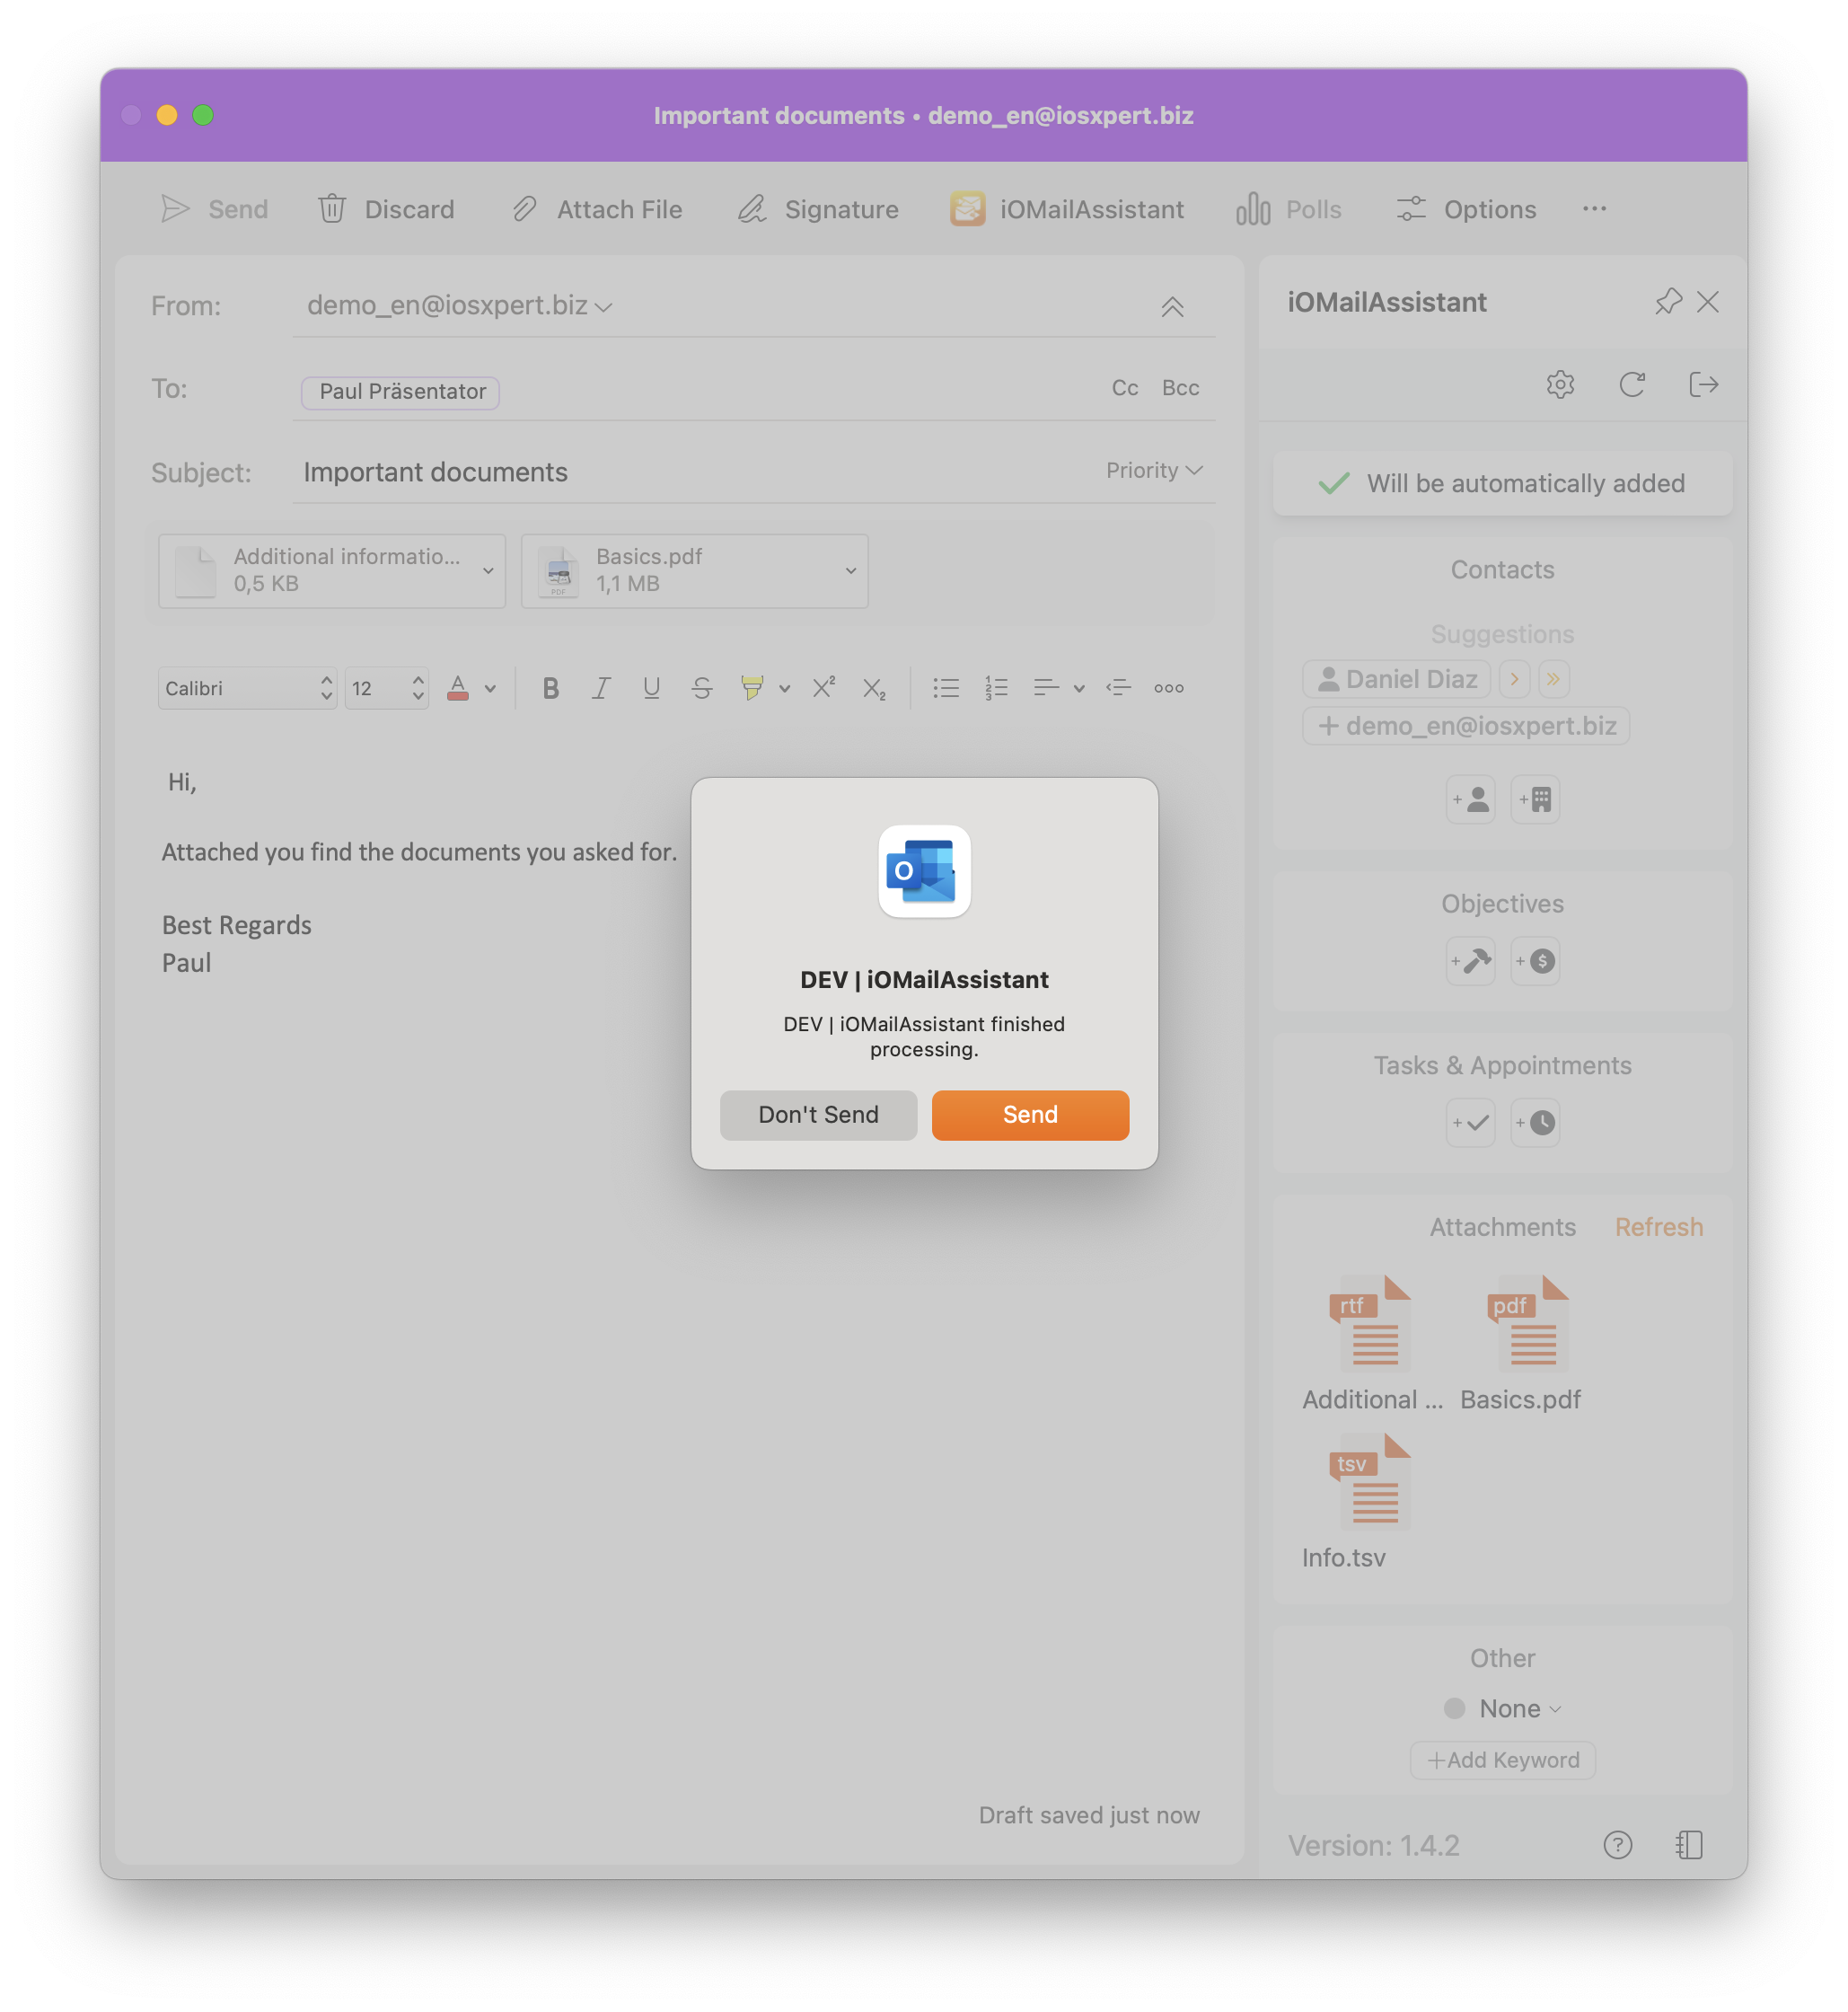
Task: Click Attach File paperclip
Action: coord(597,209)
